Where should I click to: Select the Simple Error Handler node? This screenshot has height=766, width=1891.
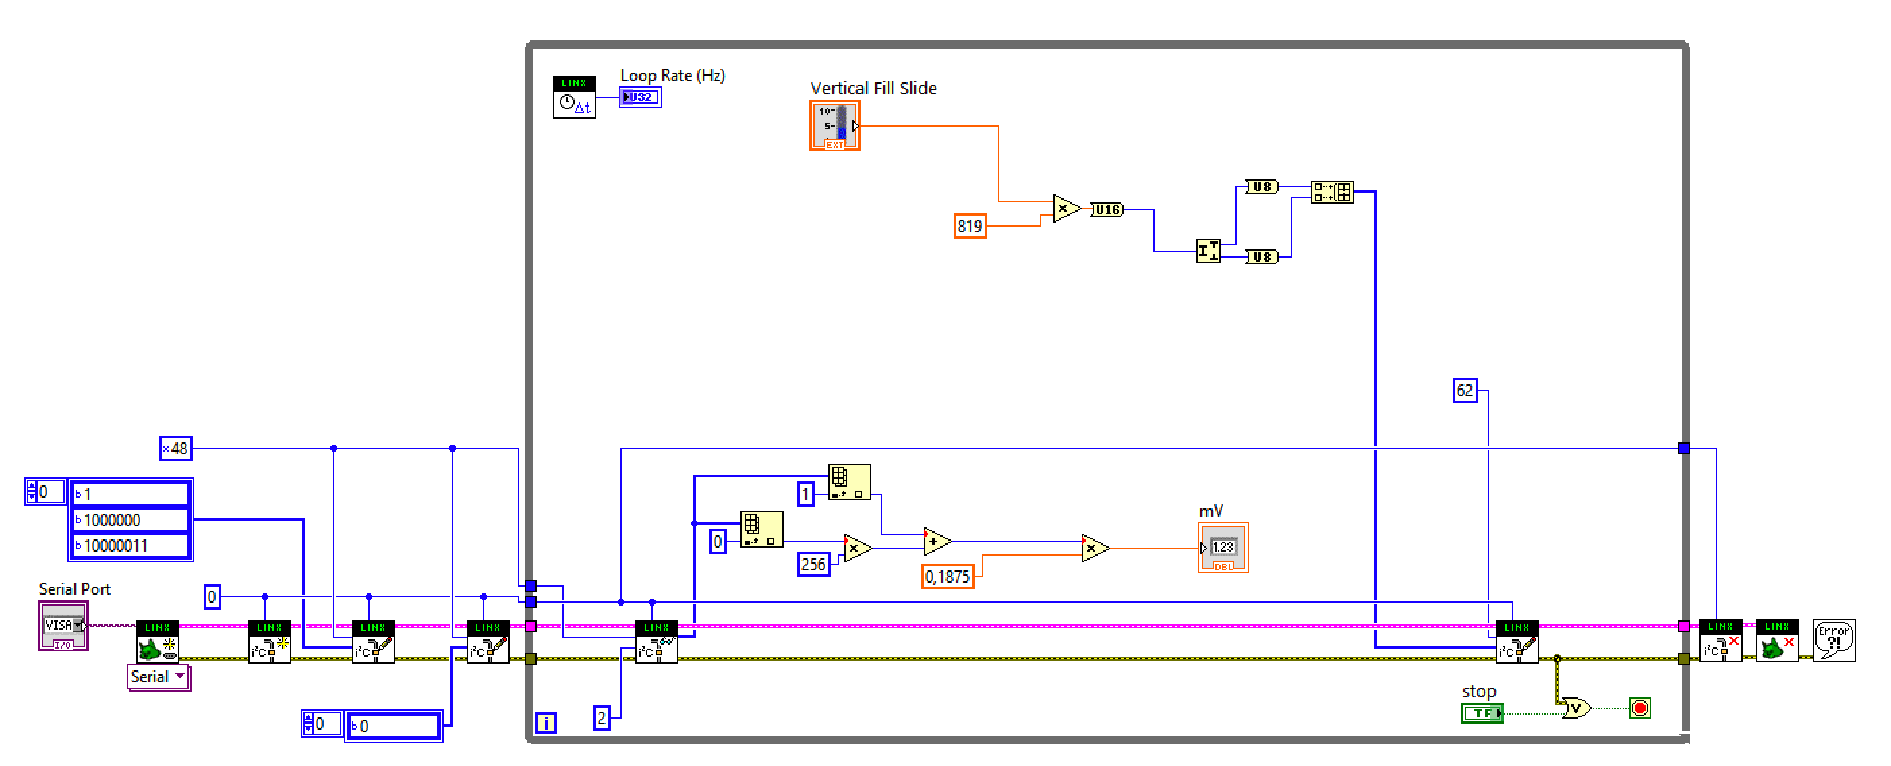(1833, 641)
